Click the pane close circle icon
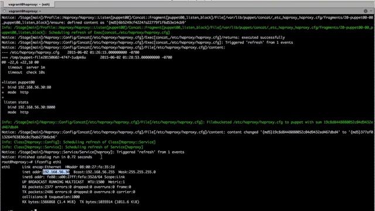The image size is (375, 211). coord(4,11)
